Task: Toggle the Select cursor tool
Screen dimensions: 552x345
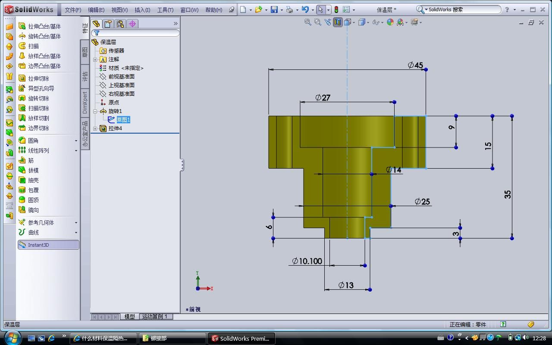Action: click(320, 9)
